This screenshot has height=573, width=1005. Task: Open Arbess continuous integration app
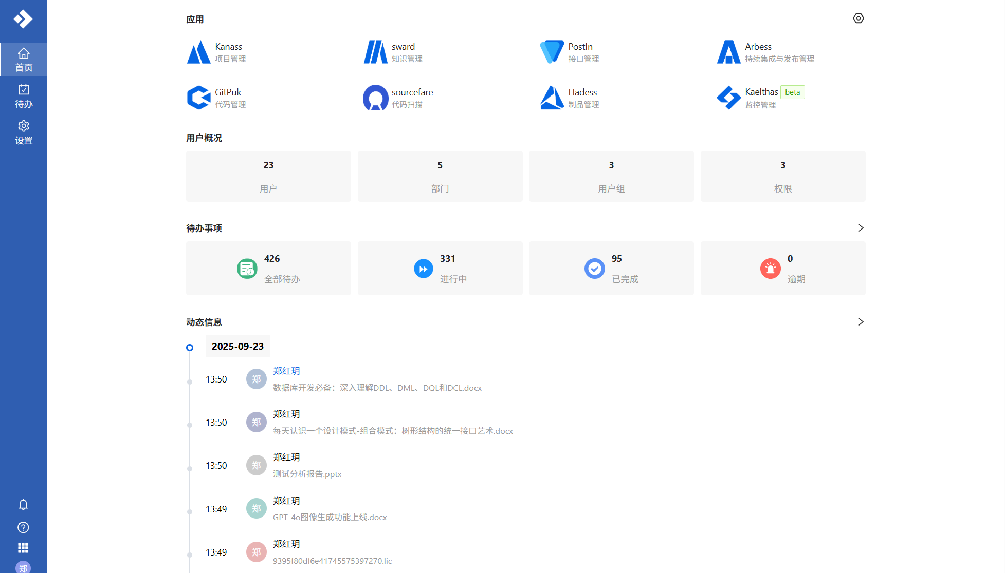coord(765,52)
